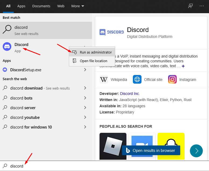Open the Official site link
The image size is (209, 171).
[148, 79]
